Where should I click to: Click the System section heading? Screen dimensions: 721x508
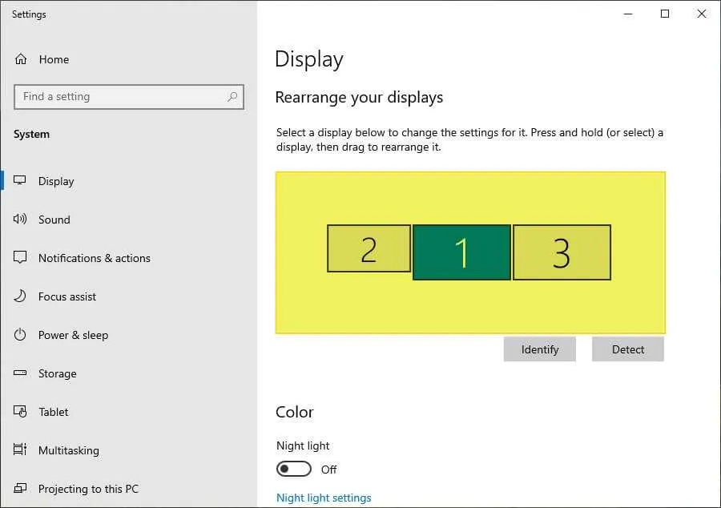click(31, 135)
